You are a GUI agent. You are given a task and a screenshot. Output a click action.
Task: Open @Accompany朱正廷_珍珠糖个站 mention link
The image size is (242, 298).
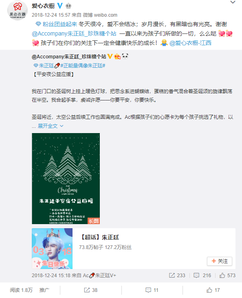pos(74,33)
